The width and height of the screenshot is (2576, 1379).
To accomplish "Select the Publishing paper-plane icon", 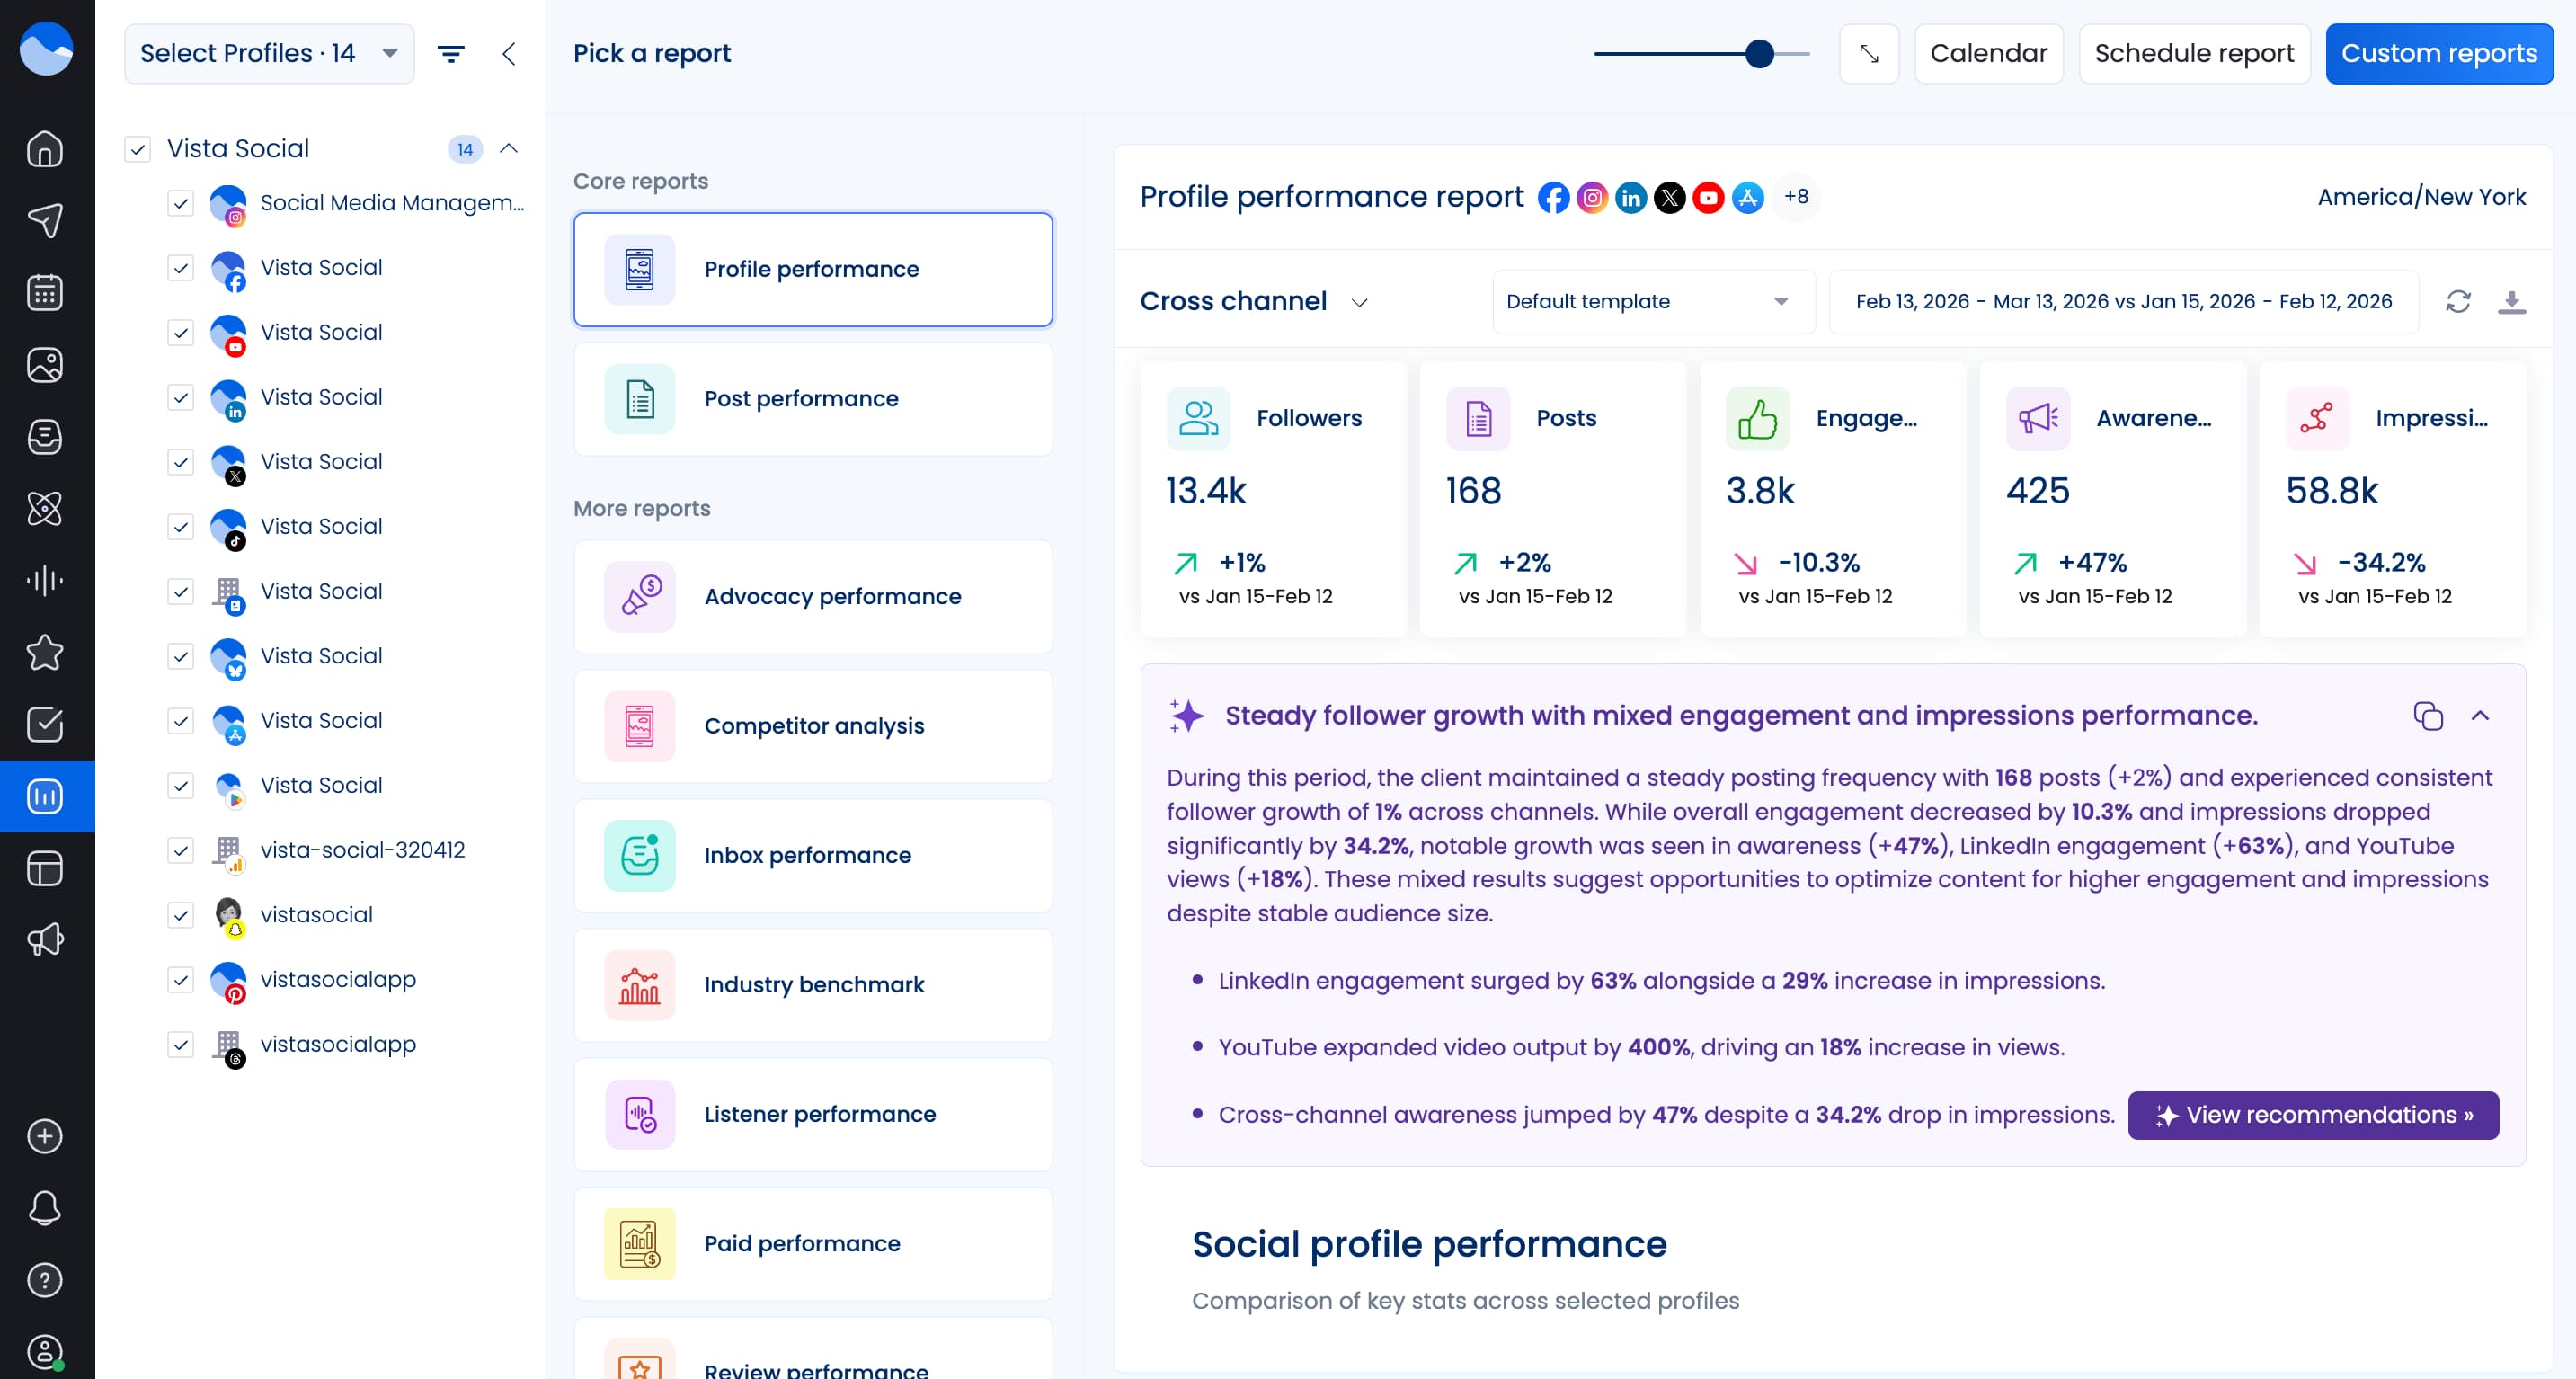I will [x=45, y=220].
